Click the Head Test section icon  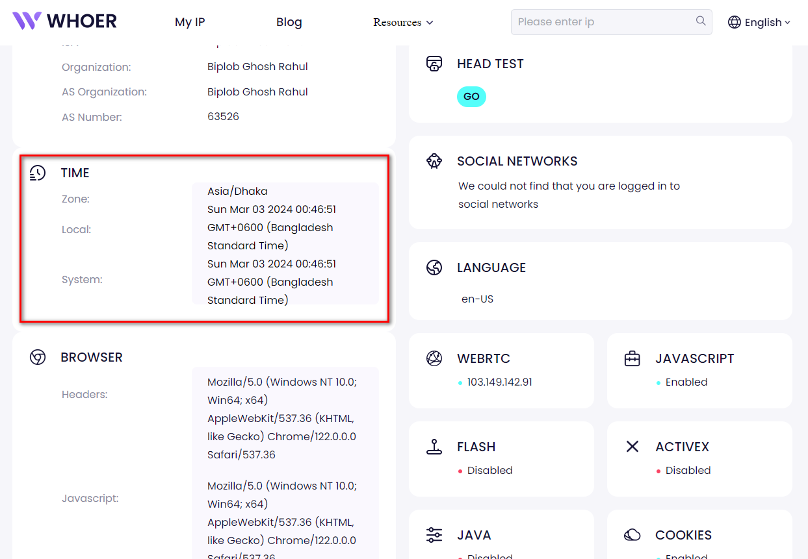[434, 64]
